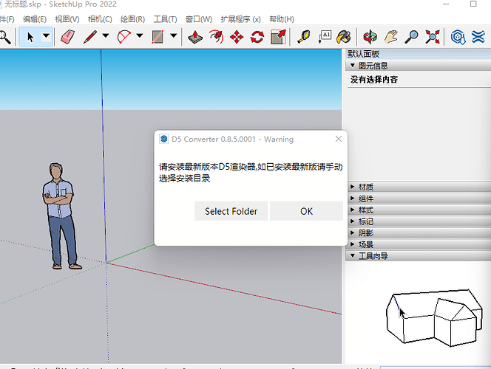The image size is (491, 369).
Task: Maximize the SketchUp window
Action: [x=473, y=4]
